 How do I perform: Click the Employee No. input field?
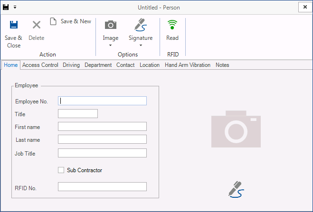(x=102, y=101)
